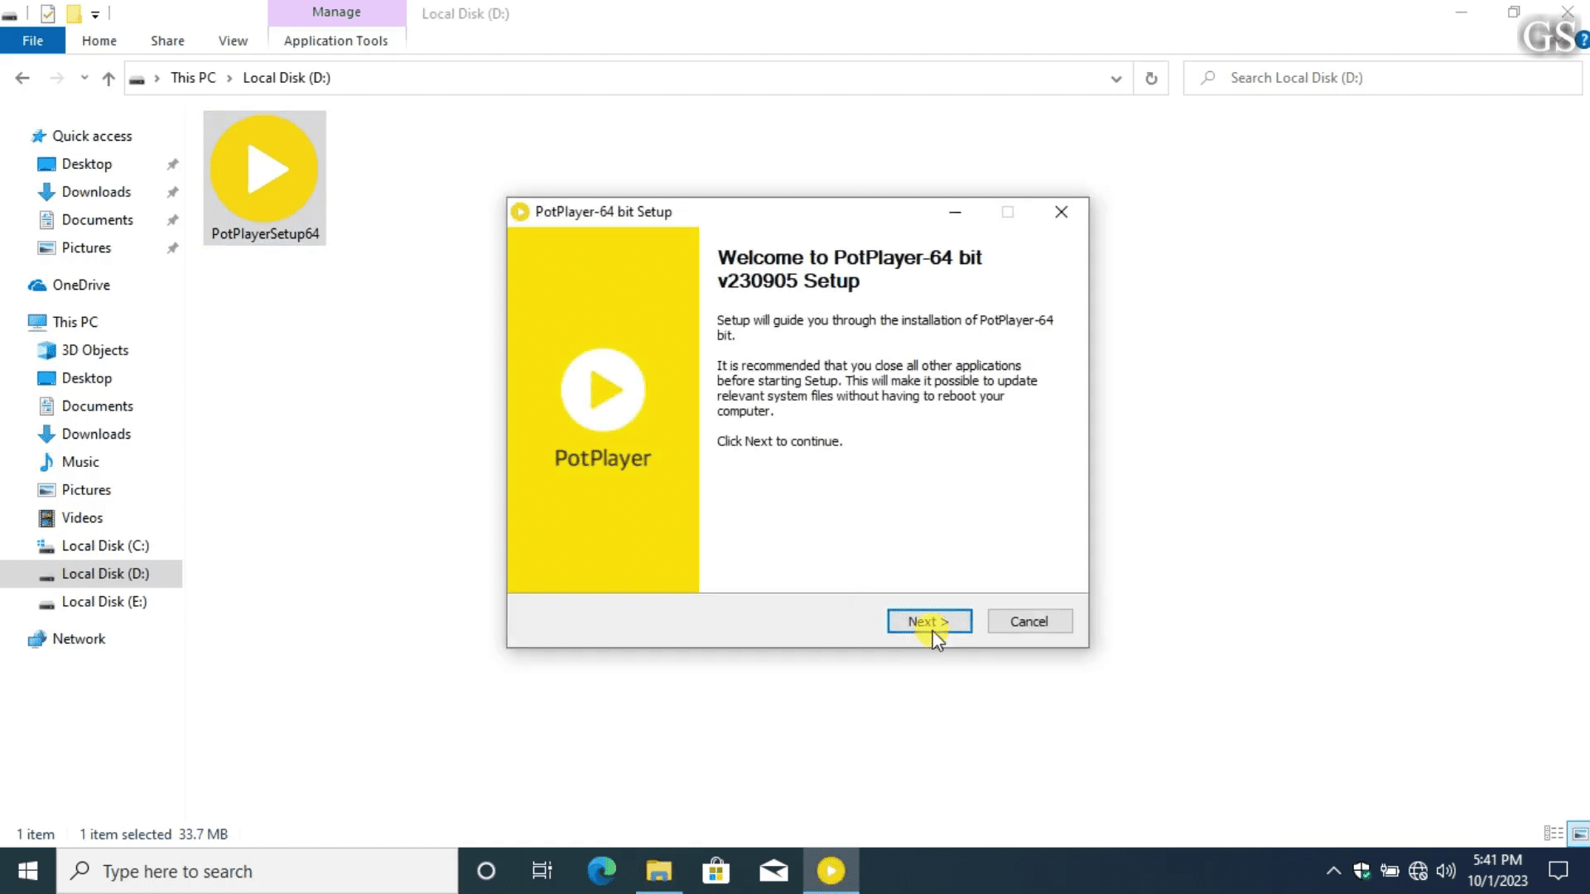Open Windows Security from the tray
Viewport: 1590px width, 894px height.
(x=1361, y=871)
